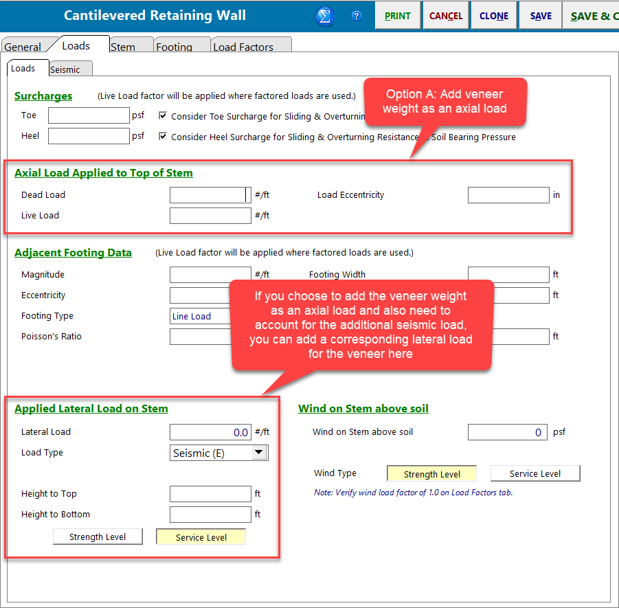The image size is (619, 608).
Task: Select the Loads sub-tab
Action: click(x=27, y=68)
